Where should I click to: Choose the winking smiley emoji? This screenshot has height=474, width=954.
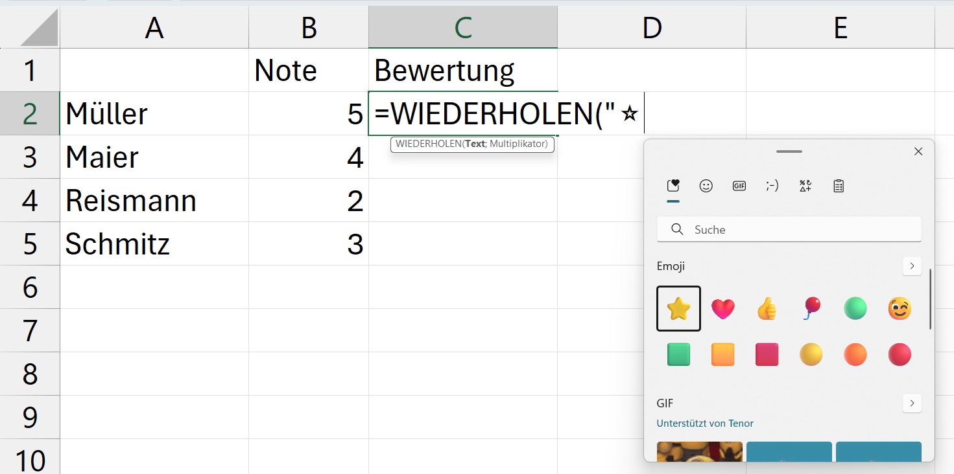(900, 308)
